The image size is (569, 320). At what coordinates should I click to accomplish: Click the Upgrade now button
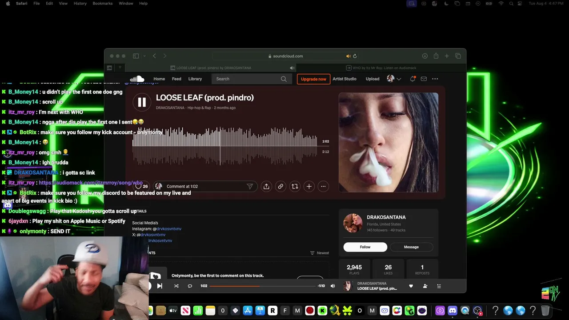tap(313, 79)
